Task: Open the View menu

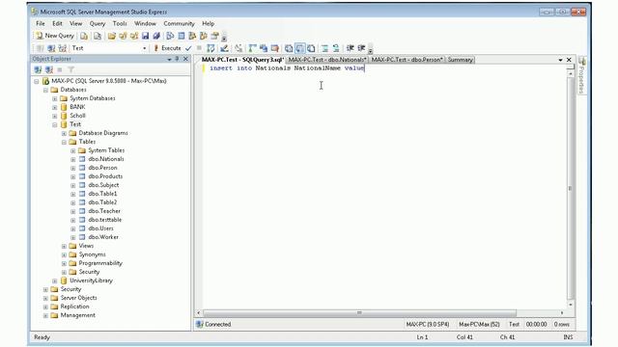Action: pyautogui.click(x=75, y=23)
